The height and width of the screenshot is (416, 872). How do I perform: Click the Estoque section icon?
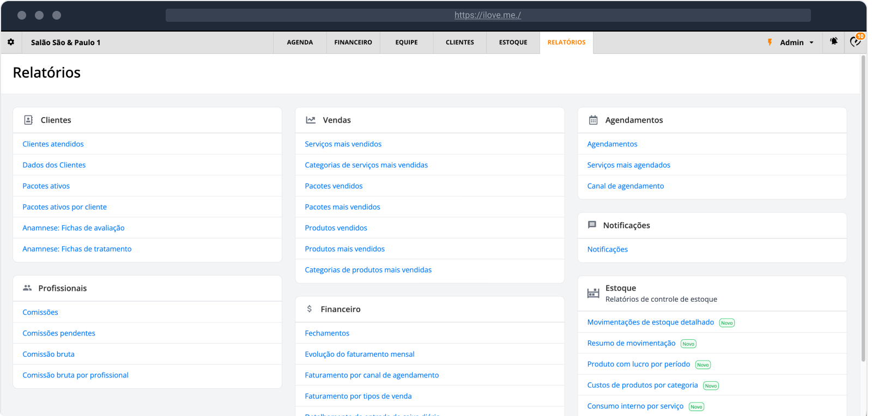[594, 293]
